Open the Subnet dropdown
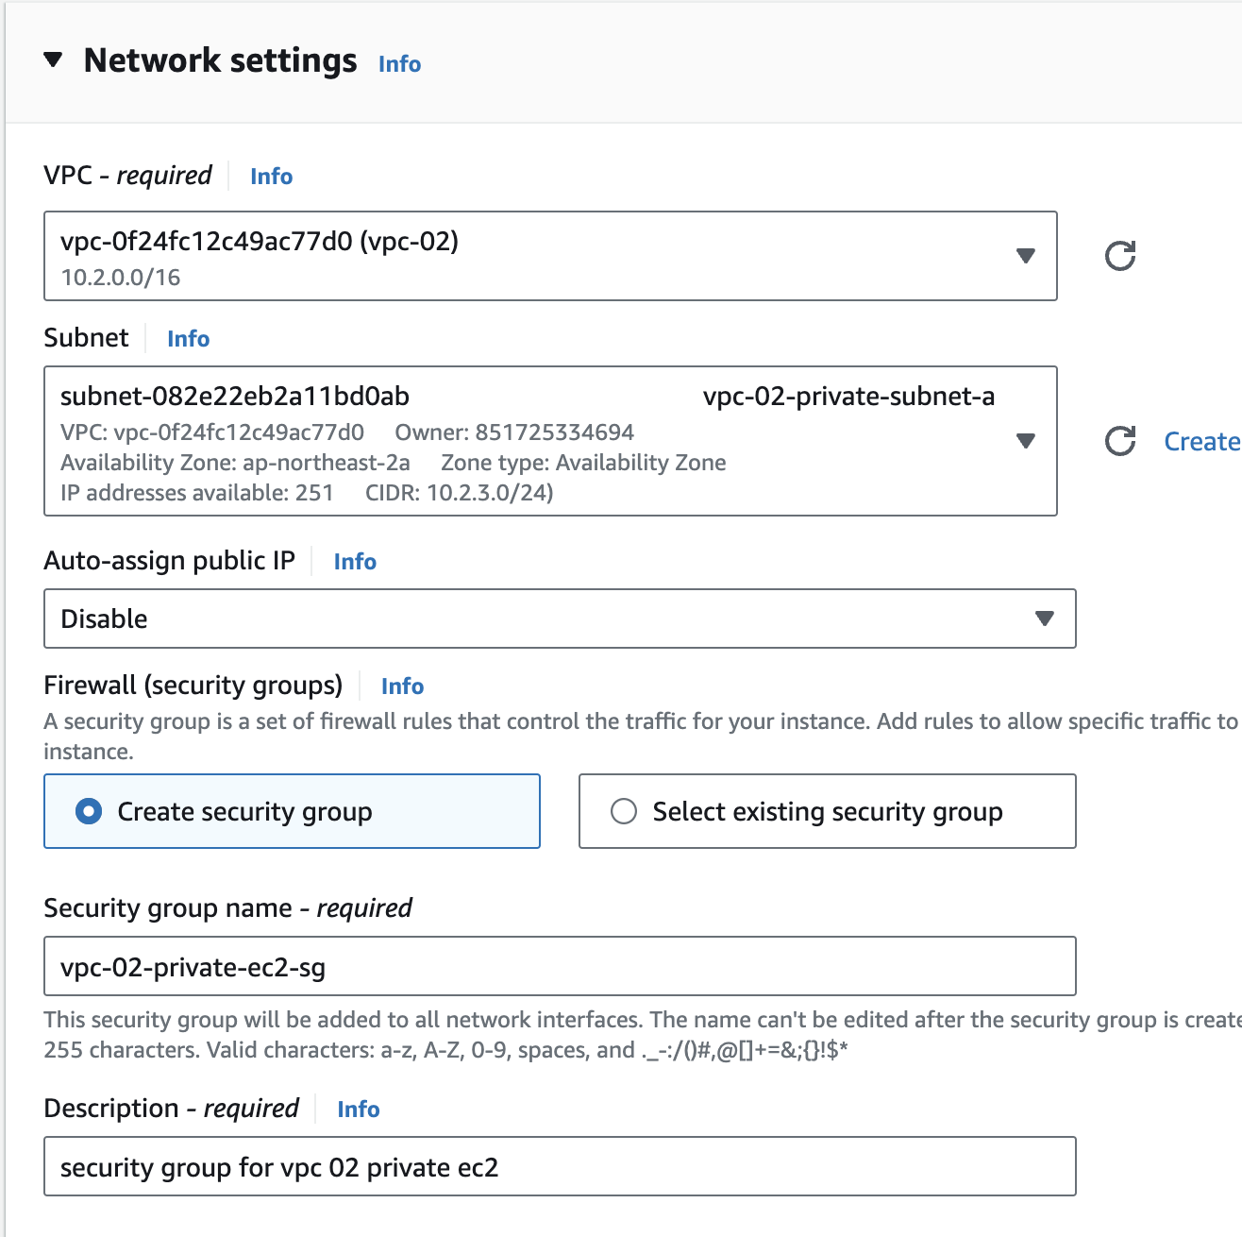1242x1237 pixels. point(1025,441)
